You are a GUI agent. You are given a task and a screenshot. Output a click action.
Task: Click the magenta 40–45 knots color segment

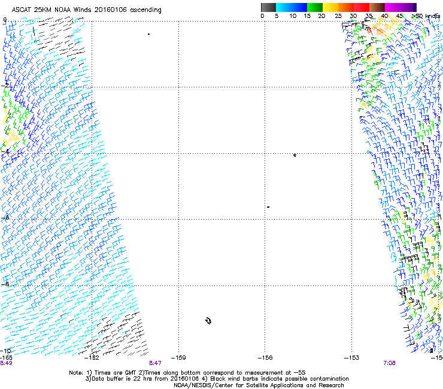point(393,7)
